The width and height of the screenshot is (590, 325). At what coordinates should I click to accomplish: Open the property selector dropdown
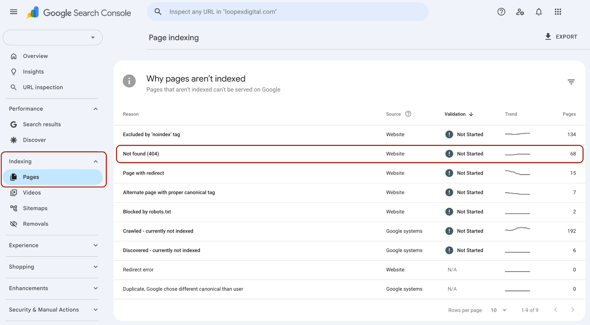[x=53, y=37]
